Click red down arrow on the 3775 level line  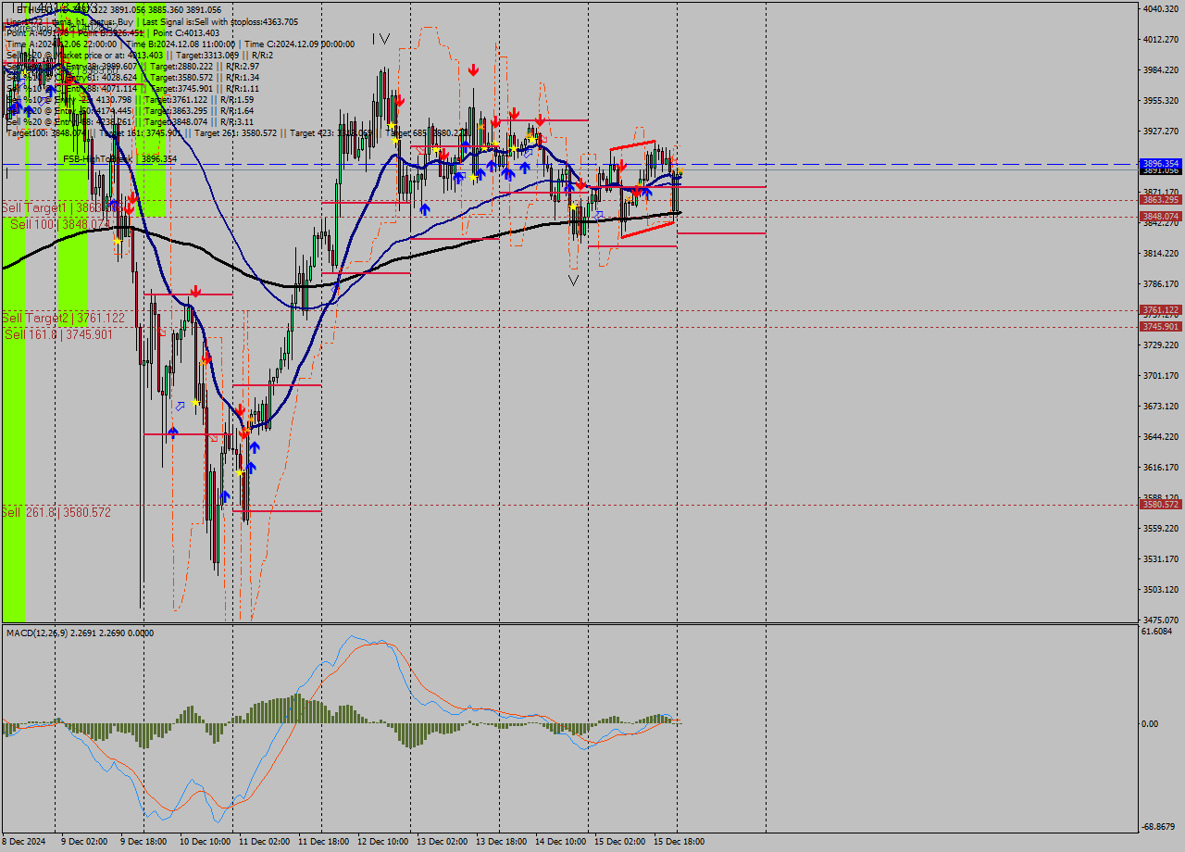195,292
